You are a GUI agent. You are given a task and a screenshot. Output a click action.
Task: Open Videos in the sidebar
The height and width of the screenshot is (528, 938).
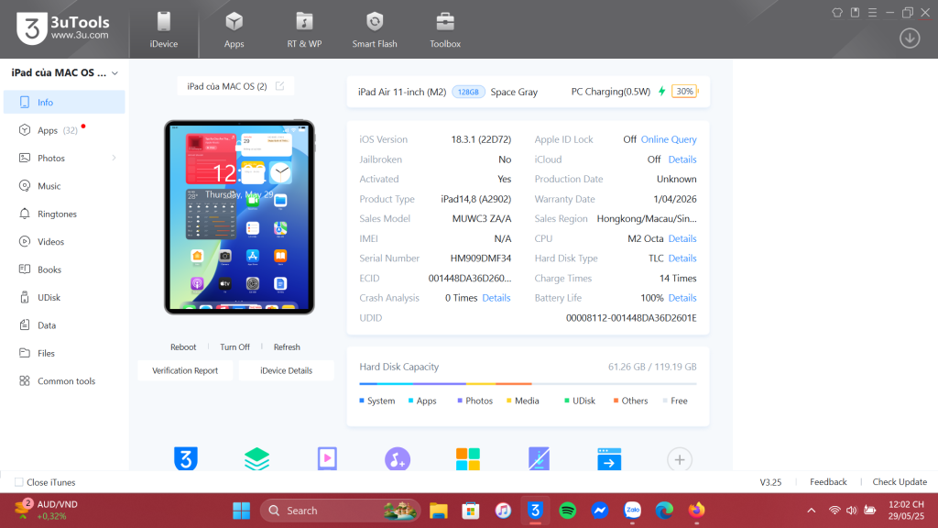(x=64, y=241)
